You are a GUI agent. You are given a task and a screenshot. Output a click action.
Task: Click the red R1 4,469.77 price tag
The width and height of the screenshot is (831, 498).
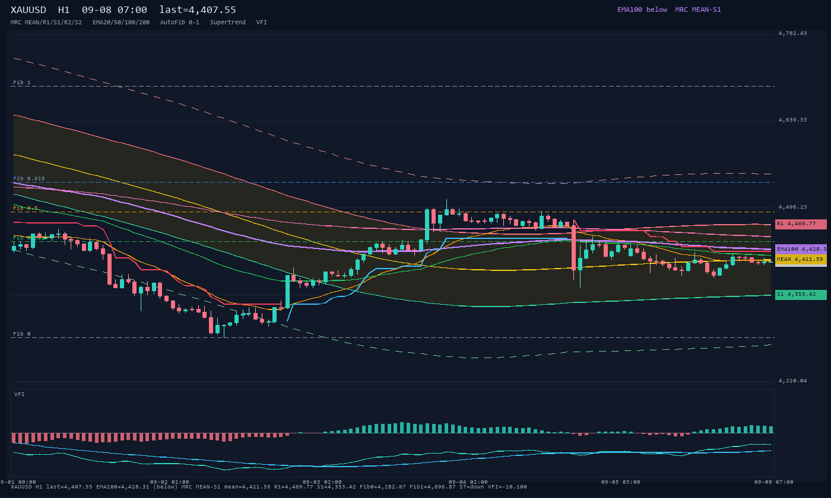click(x=801, y=224)
